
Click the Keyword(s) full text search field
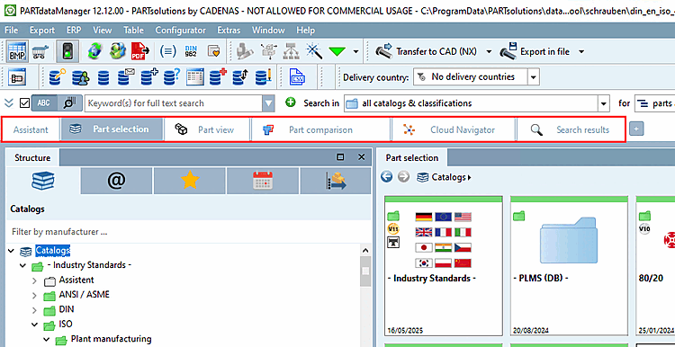point(174,103)
